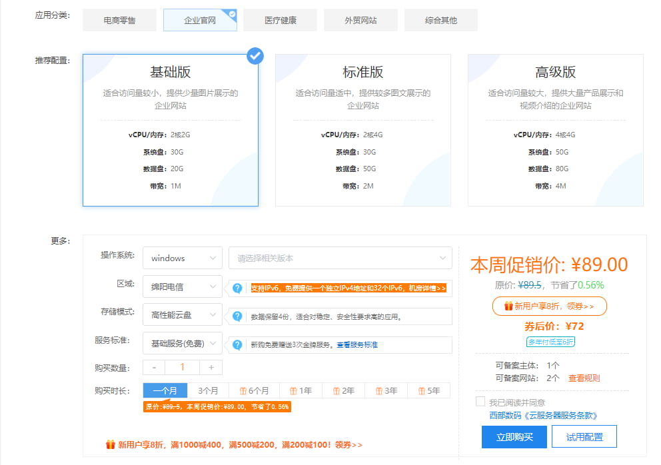Expand the 绵阳电信 region dropdown
661x465 pixels.
[182, 288]
